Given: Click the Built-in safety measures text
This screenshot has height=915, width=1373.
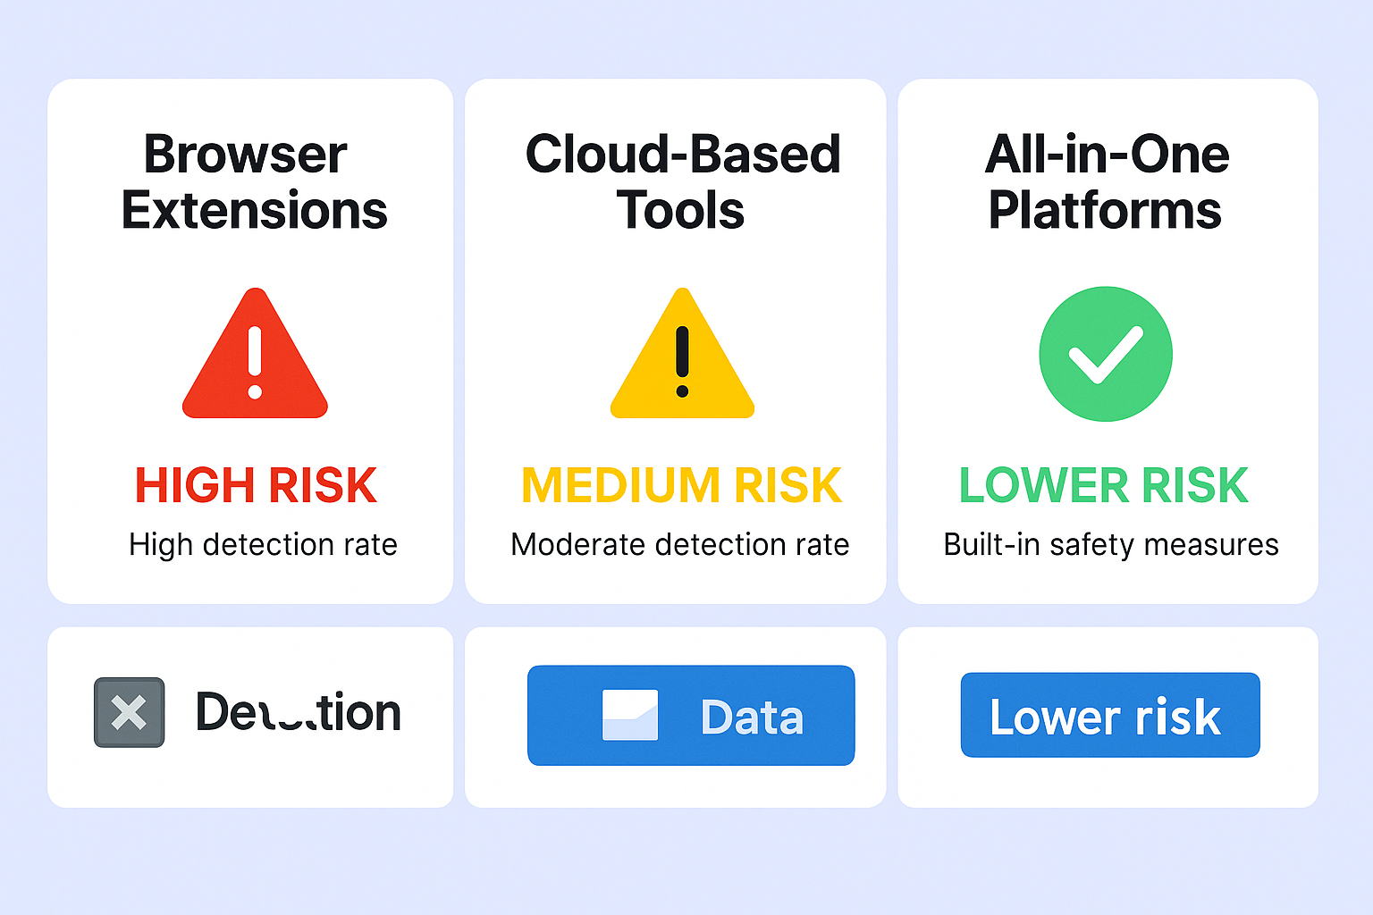Looking at the screenshot, I should click(1111, 544).
